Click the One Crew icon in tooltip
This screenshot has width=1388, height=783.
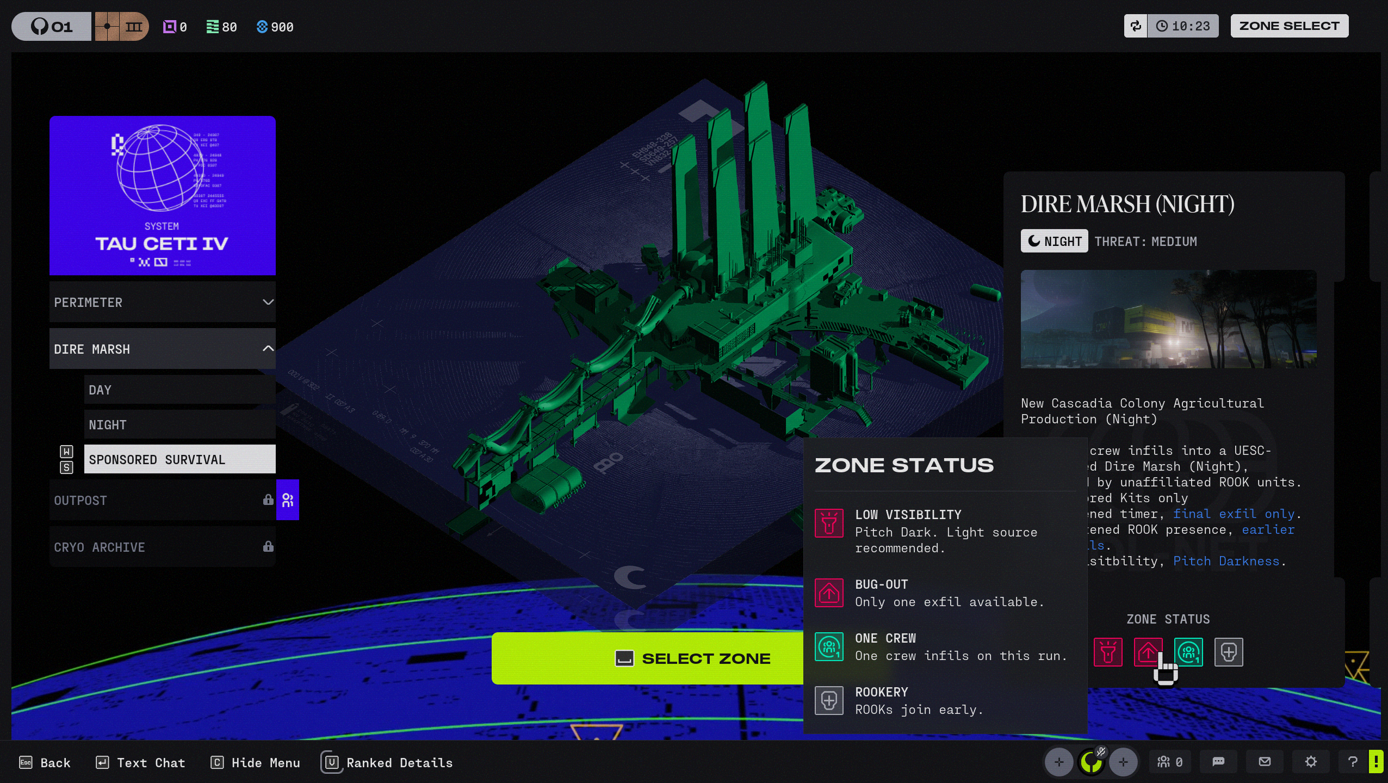tap(829, 646)
